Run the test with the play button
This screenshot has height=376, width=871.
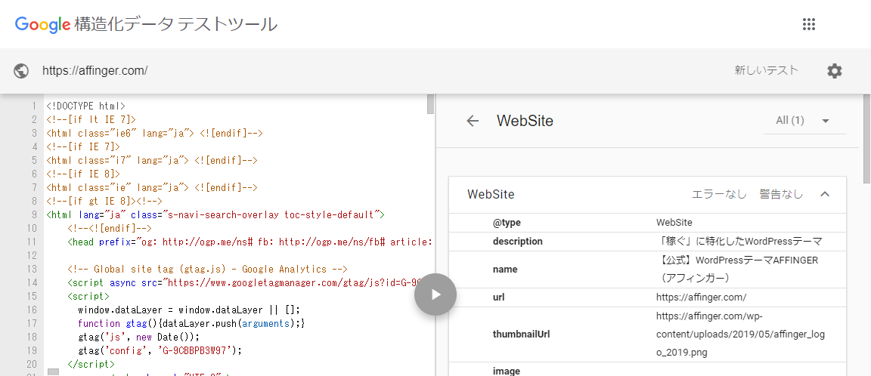pos(435,294)
